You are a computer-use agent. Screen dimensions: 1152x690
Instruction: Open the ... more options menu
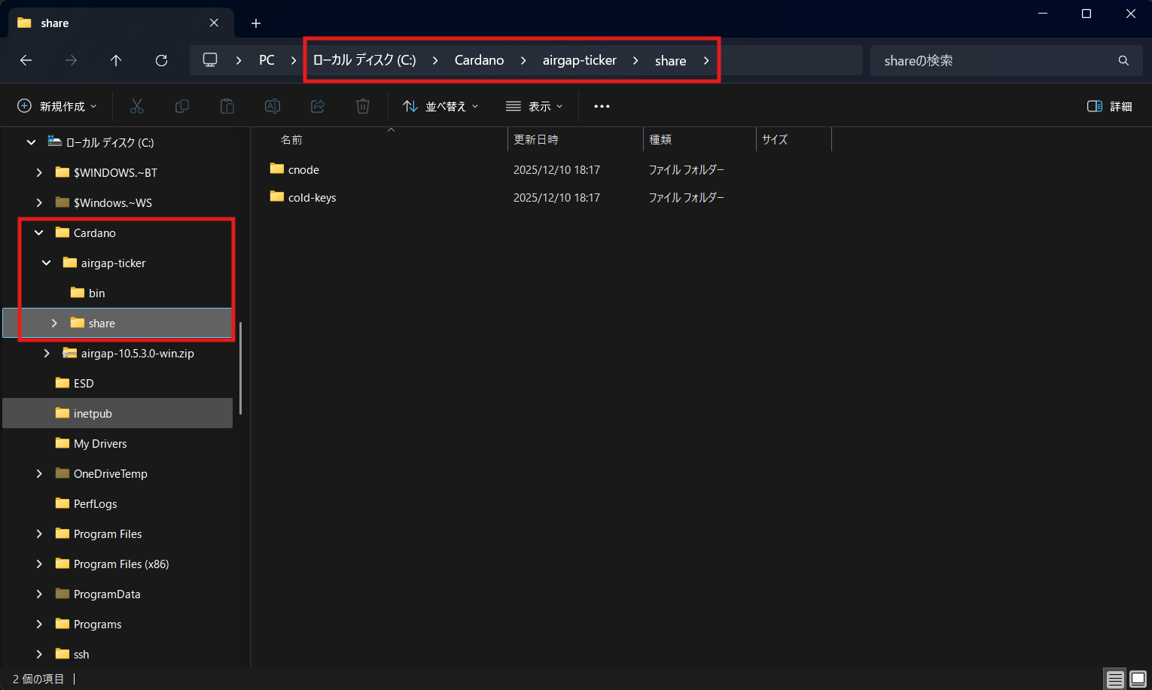point(601,105)
